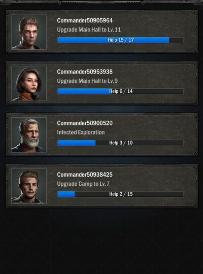Tap the small dash beside Commander50900520's name
This screenshot has width=203, height=274.
[51, 122]
